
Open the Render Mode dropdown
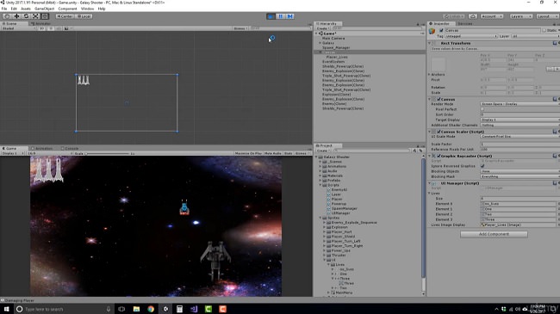click(x=520, y=104)
